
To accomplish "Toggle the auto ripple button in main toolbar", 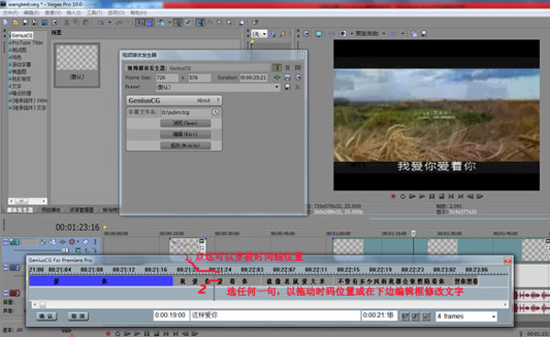I will pos(160,22).
